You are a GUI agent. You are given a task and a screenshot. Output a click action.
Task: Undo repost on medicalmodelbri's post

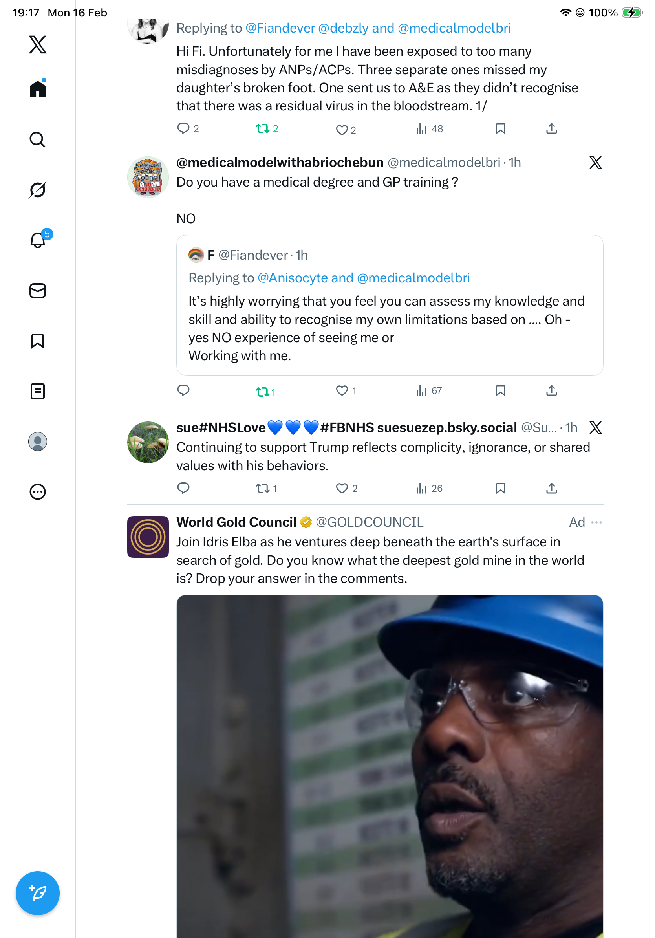[262, 391]
